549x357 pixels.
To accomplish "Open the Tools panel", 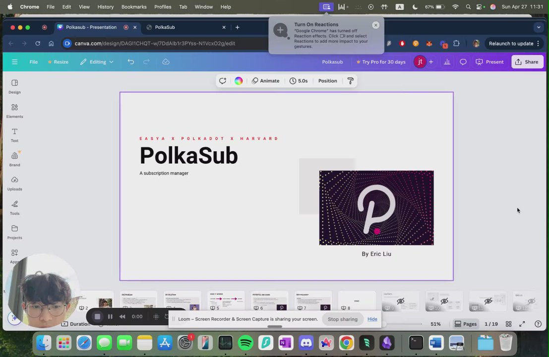I will pyautogui.click(x=14, y=208).
